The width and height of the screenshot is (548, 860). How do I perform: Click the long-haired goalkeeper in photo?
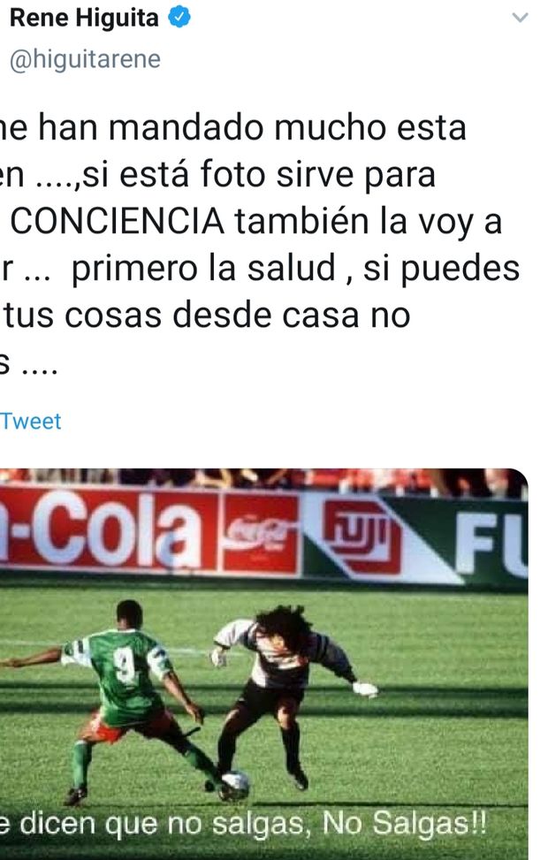[285, 691]
